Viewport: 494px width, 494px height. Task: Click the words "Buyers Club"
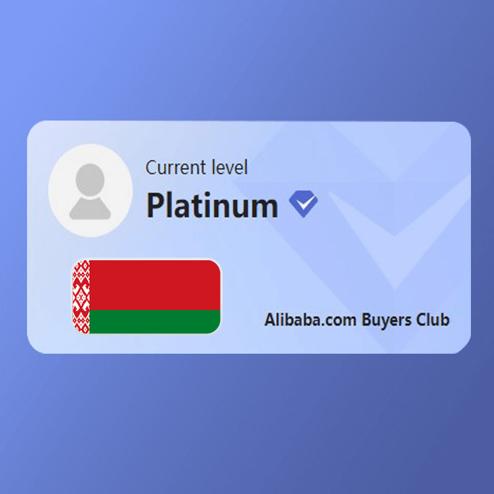(406, 320)
